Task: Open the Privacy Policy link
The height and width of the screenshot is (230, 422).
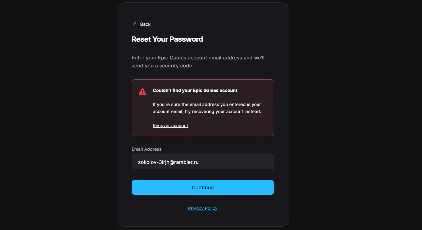Action: tap(203, 208)
